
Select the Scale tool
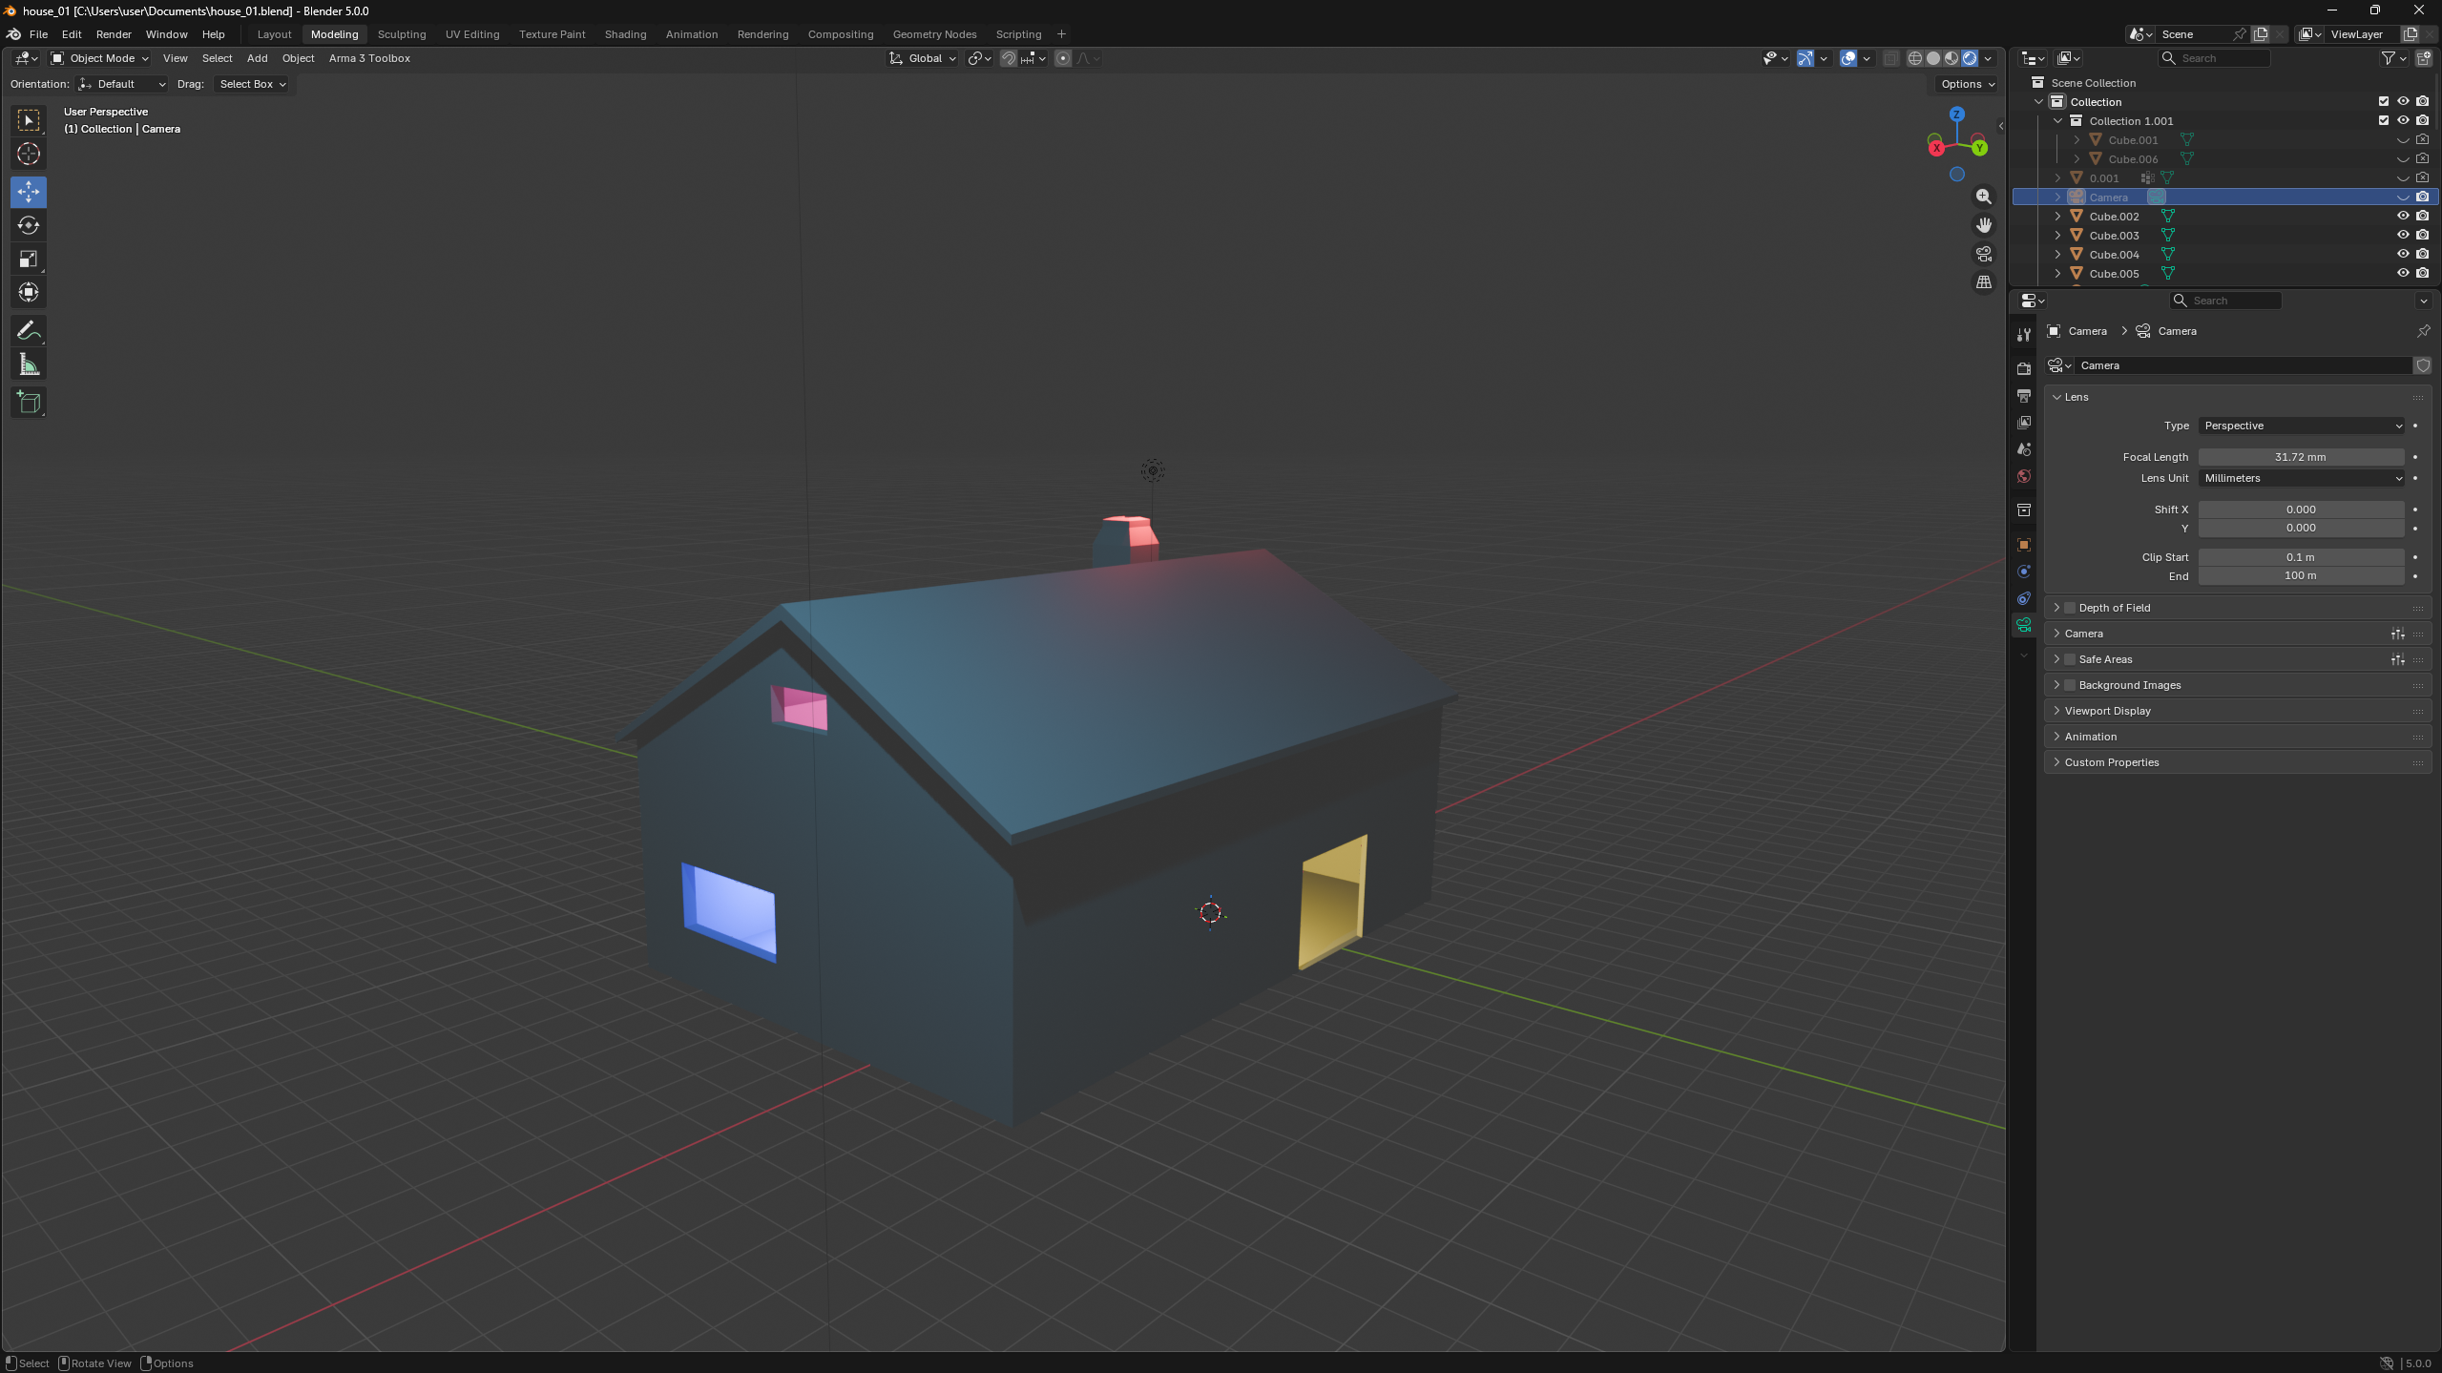pos(29,259)
